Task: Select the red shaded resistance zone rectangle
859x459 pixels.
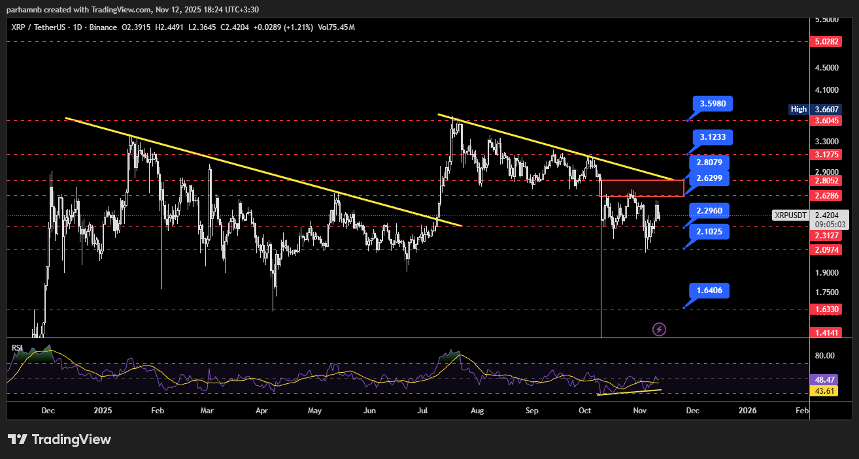Action: 641,188
